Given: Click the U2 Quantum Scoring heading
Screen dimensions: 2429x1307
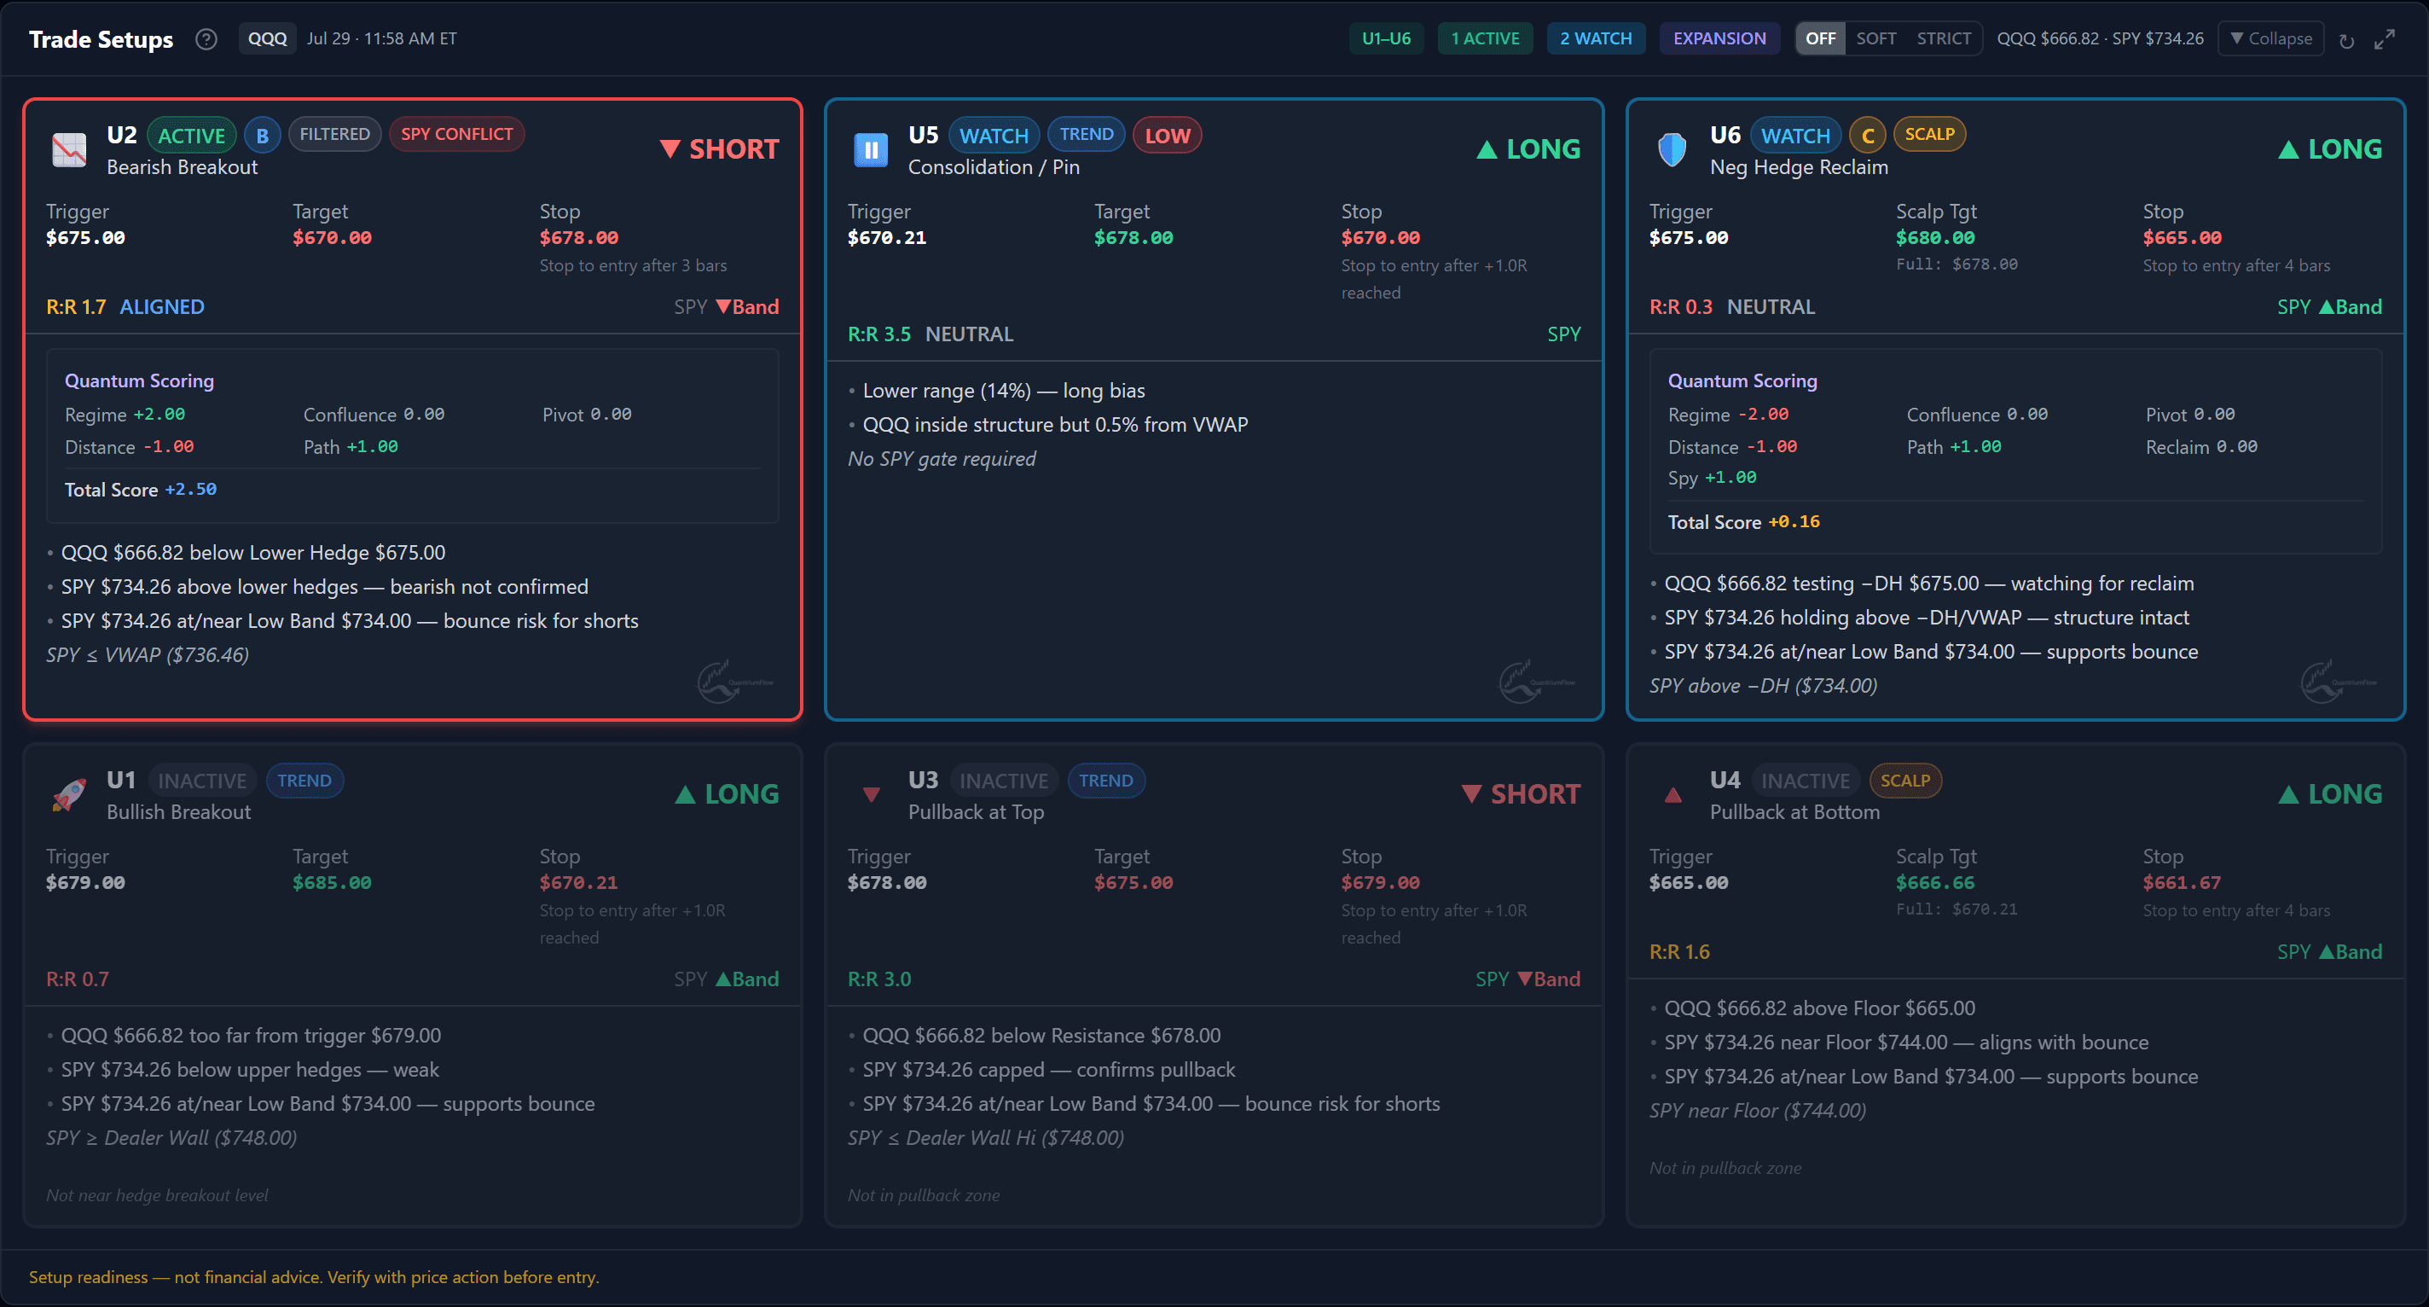Looking at the screenshot, I should [x=139, y=381].
